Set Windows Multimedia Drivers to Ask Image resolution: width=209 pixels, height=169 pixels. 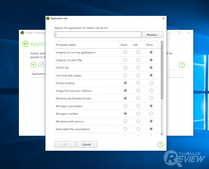pyautogui.click(x=138, y=98)
